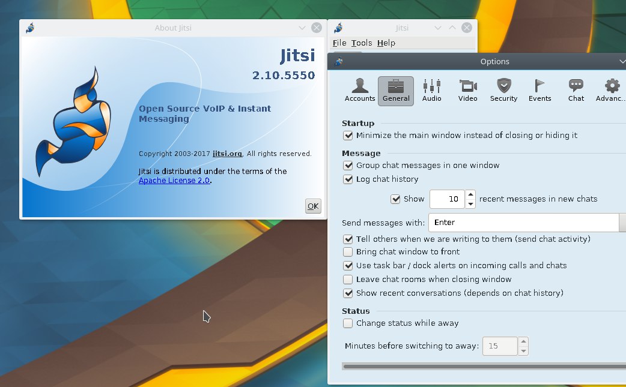
Task: Click Jitsi logo icon in About Jitsi title bar
Action: point(30,28)
